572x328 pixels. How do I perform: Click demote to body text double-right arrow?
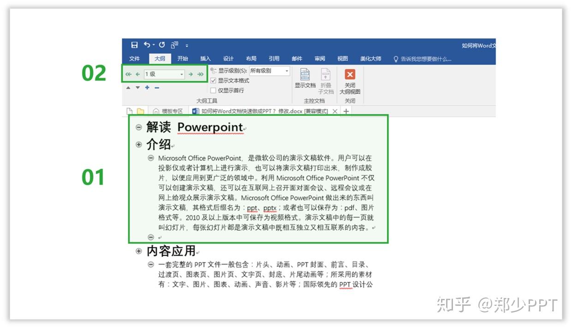pos(200,74)
